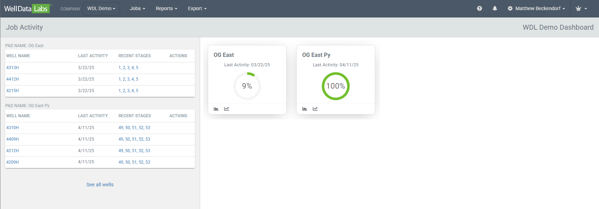599x209 pixels.
Task: Click the ACTIONS header in OG East Py table
Action: tap(178, 116)
